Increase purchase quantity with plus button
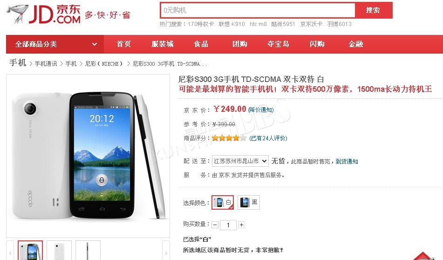The width and height of the screenshot is (443, 260). (x=241, y=225)
